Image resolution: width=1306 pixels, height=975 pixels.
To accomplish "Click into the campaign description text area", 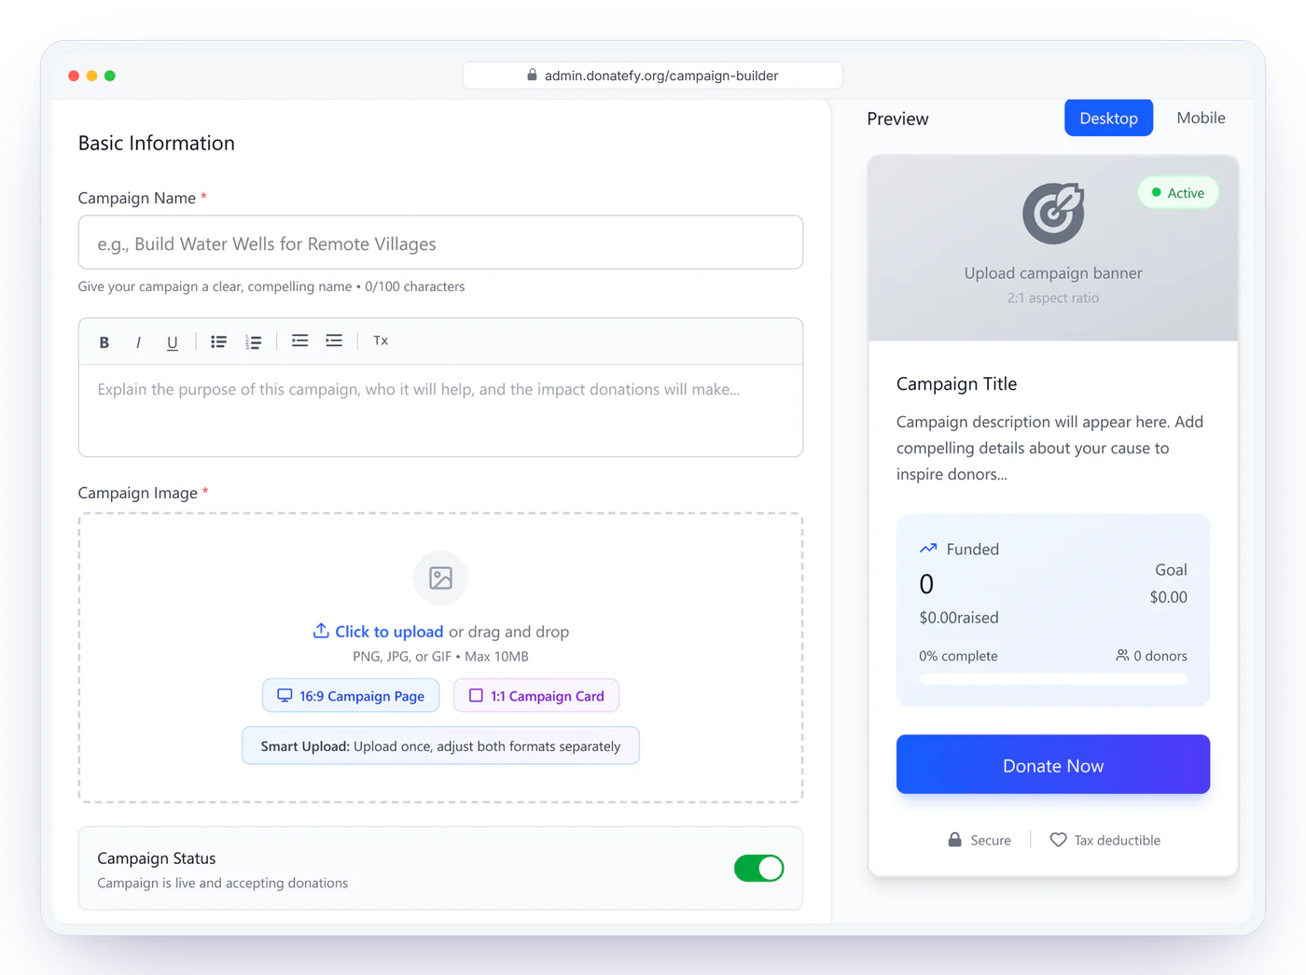I will point(440,410).
